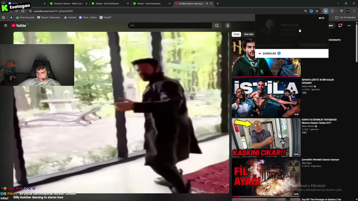This screenshot has height=201, width=358.
Task: Click the YouTube video player
Action: pyautogui.click(x=121, y=113)
